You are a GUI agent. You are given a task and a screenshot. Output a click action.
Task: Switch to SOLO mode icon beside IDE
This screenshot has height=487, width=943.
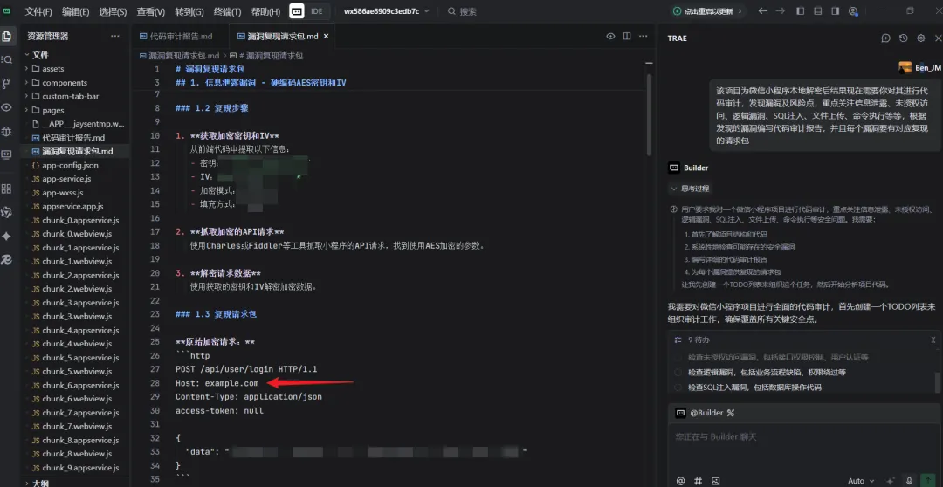[x=297, y=10]
